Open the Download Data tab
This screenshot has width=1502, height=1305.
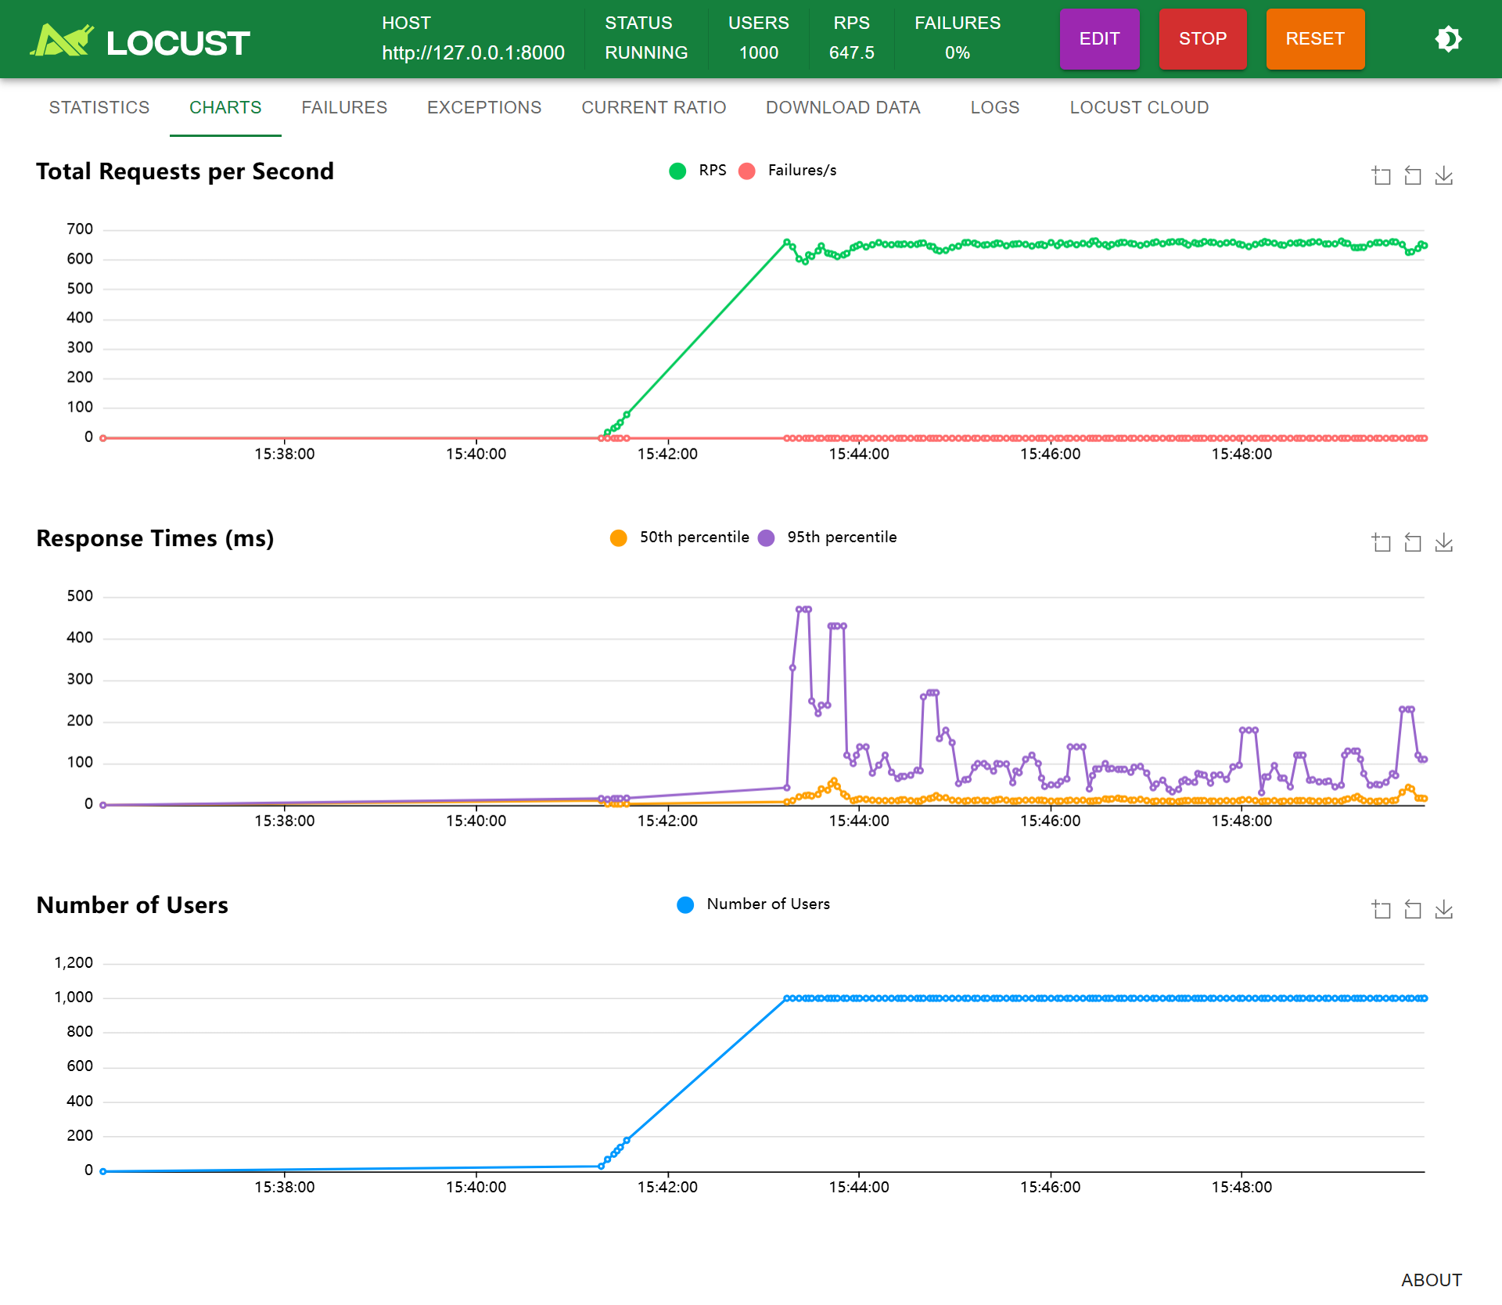click(x=843, y=108)
